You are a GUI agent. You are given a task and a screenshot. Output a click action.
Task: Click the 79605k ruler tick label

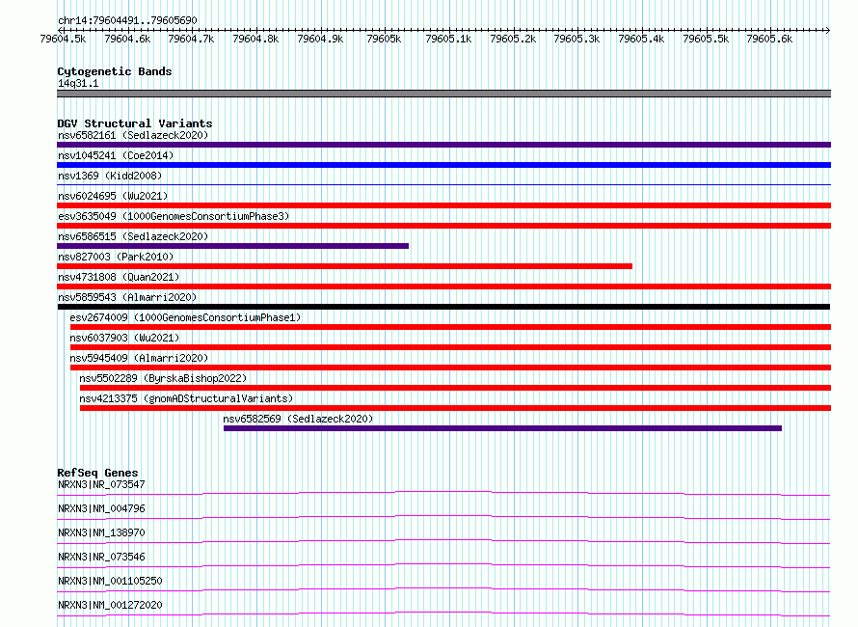pyautogui.click(x=384, y=39)
